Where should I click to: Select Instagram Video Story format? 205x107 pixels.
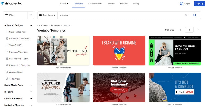pyautogui.click(x=19, y=52)
